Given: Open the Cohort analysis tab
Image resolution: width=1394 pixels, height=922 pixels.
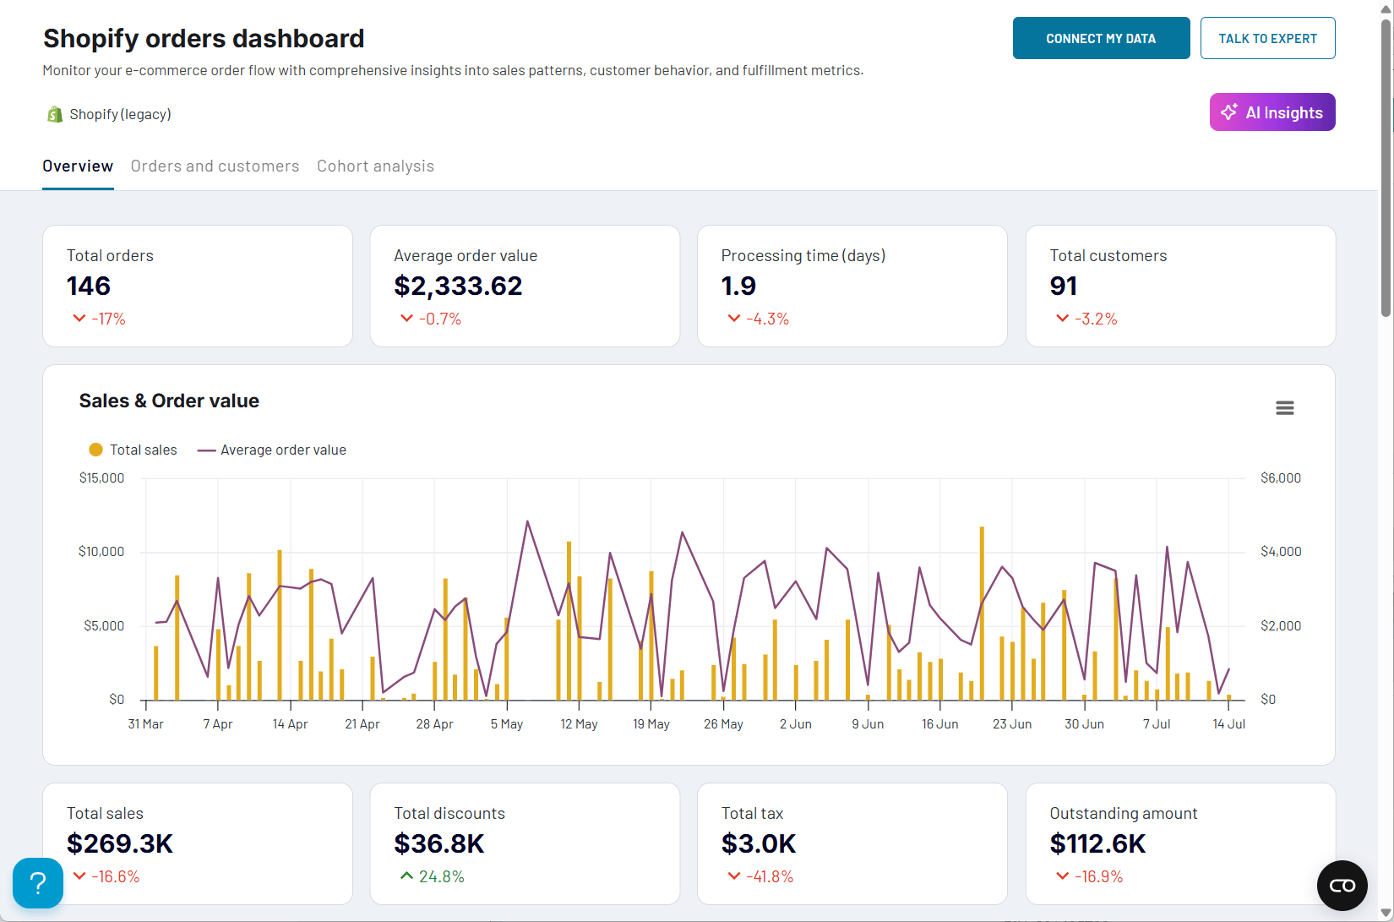Looking at the screenshot, I should pyautogui.click(x=375, y=166).
